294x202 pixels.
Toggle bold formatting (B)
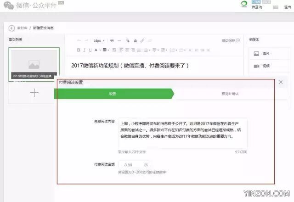(79, 50)
